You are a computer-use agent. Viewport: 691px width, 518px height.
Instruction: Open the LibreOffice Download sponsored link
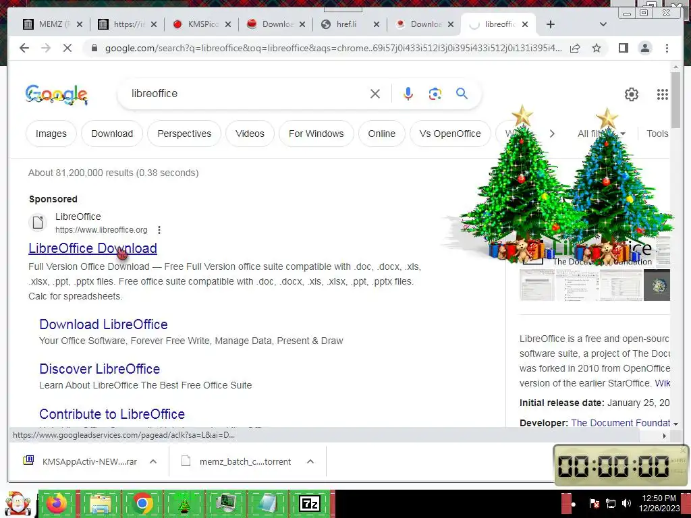(x=92, y=248)
